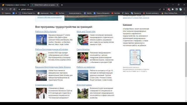Screen dimensions: 187x105
Task: Open the 'Поиск в Интернете' bookmark
Action: (x=101, y=13)
